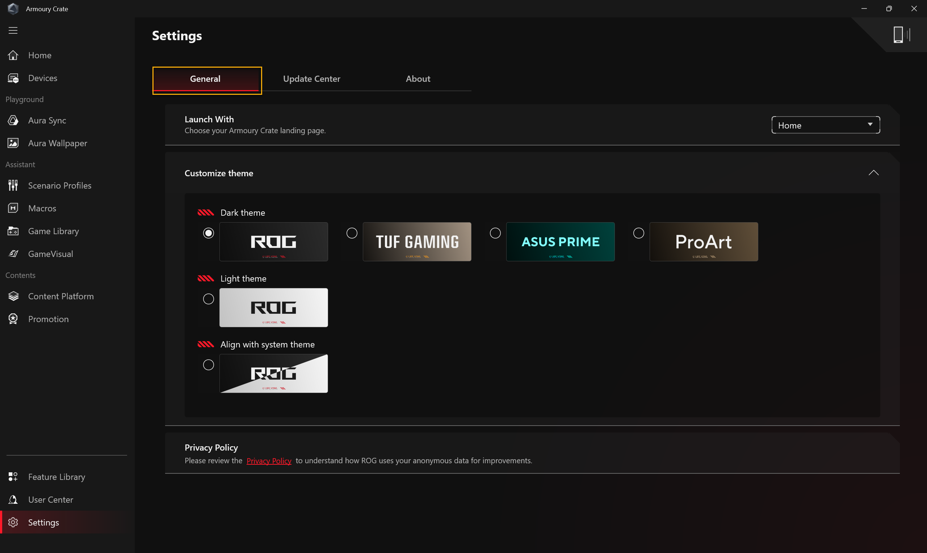The height and width of the screenshot is (553, 927).
Task: Go to Home in the sidebar
Action: point(40,55)
